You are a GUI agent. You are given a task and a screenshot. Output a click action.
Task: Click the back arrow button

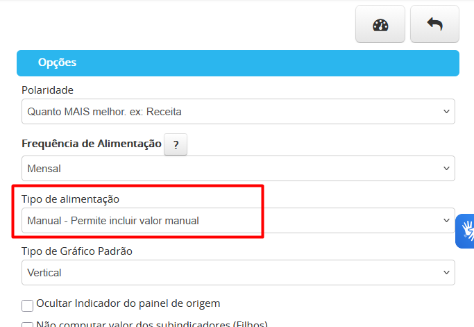434,25
